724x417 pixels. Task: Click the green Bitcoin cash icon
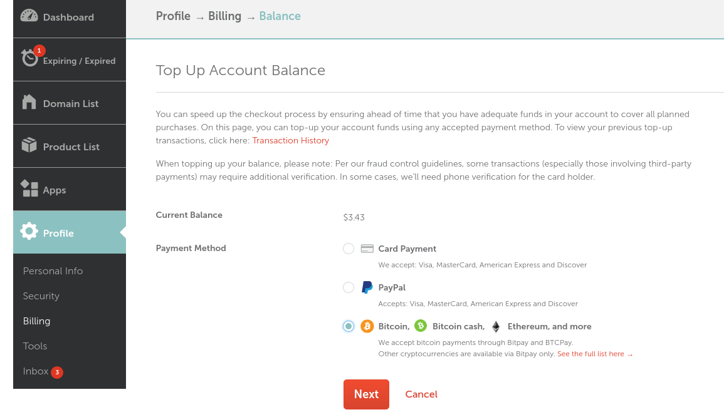click(x=421, y=326)
